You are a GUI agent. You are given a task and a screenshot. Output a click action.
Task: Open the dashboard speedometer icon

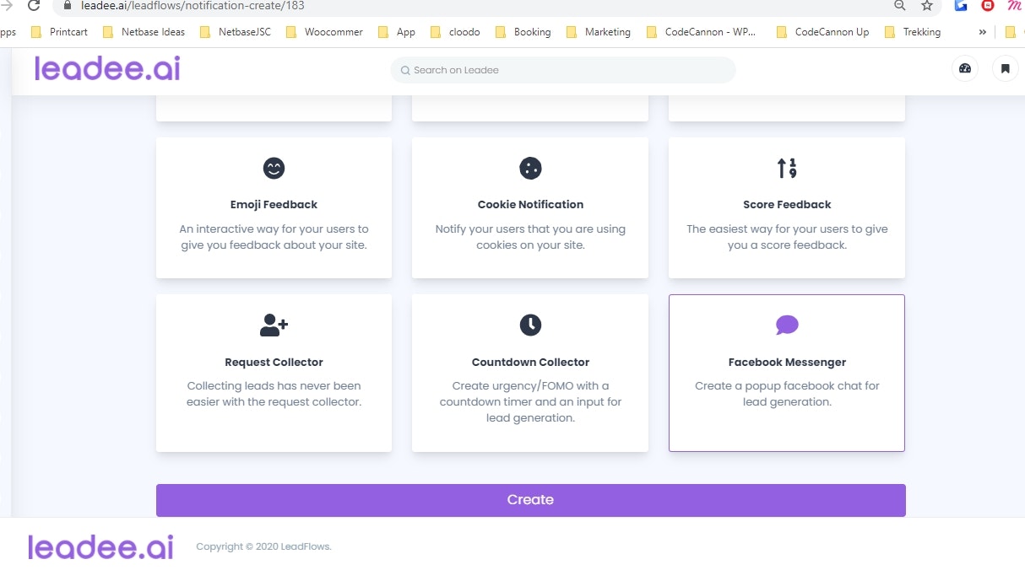pyautogui.click(x=964, y=68)
